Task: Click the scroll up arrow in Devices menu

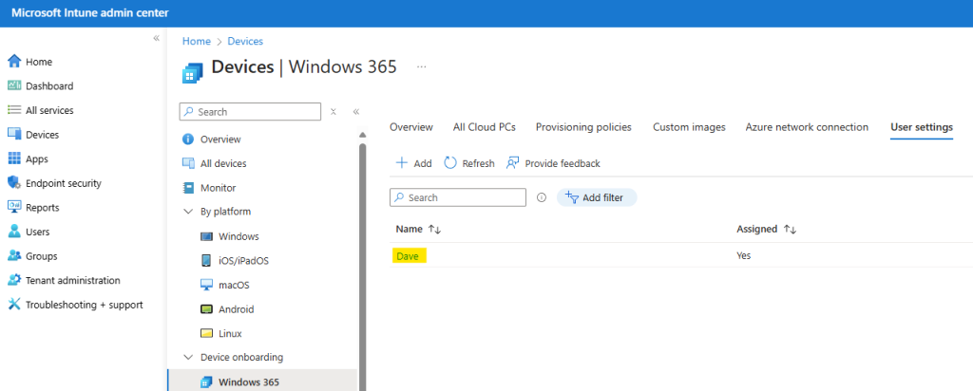Action: pos(362,134)
